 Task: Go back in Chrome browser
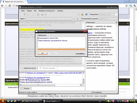tap(2, 6)
